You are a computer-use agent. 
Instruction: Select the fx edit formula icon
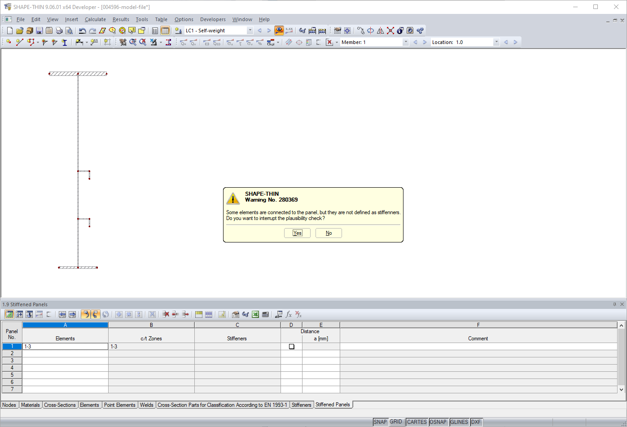click(x=289, y=314)
